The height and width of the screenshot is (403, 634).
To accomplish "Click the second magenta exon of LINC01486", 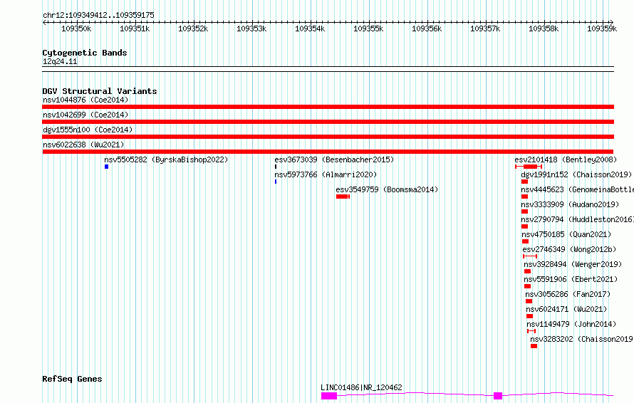I will [x=498, y=396].
